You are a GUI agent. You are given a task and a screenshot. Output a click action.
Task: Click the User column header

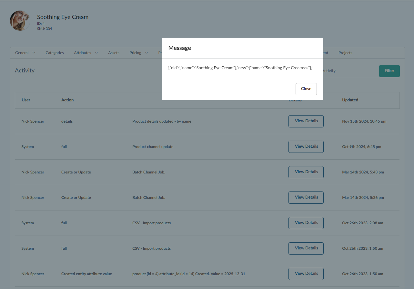[26, 100]
